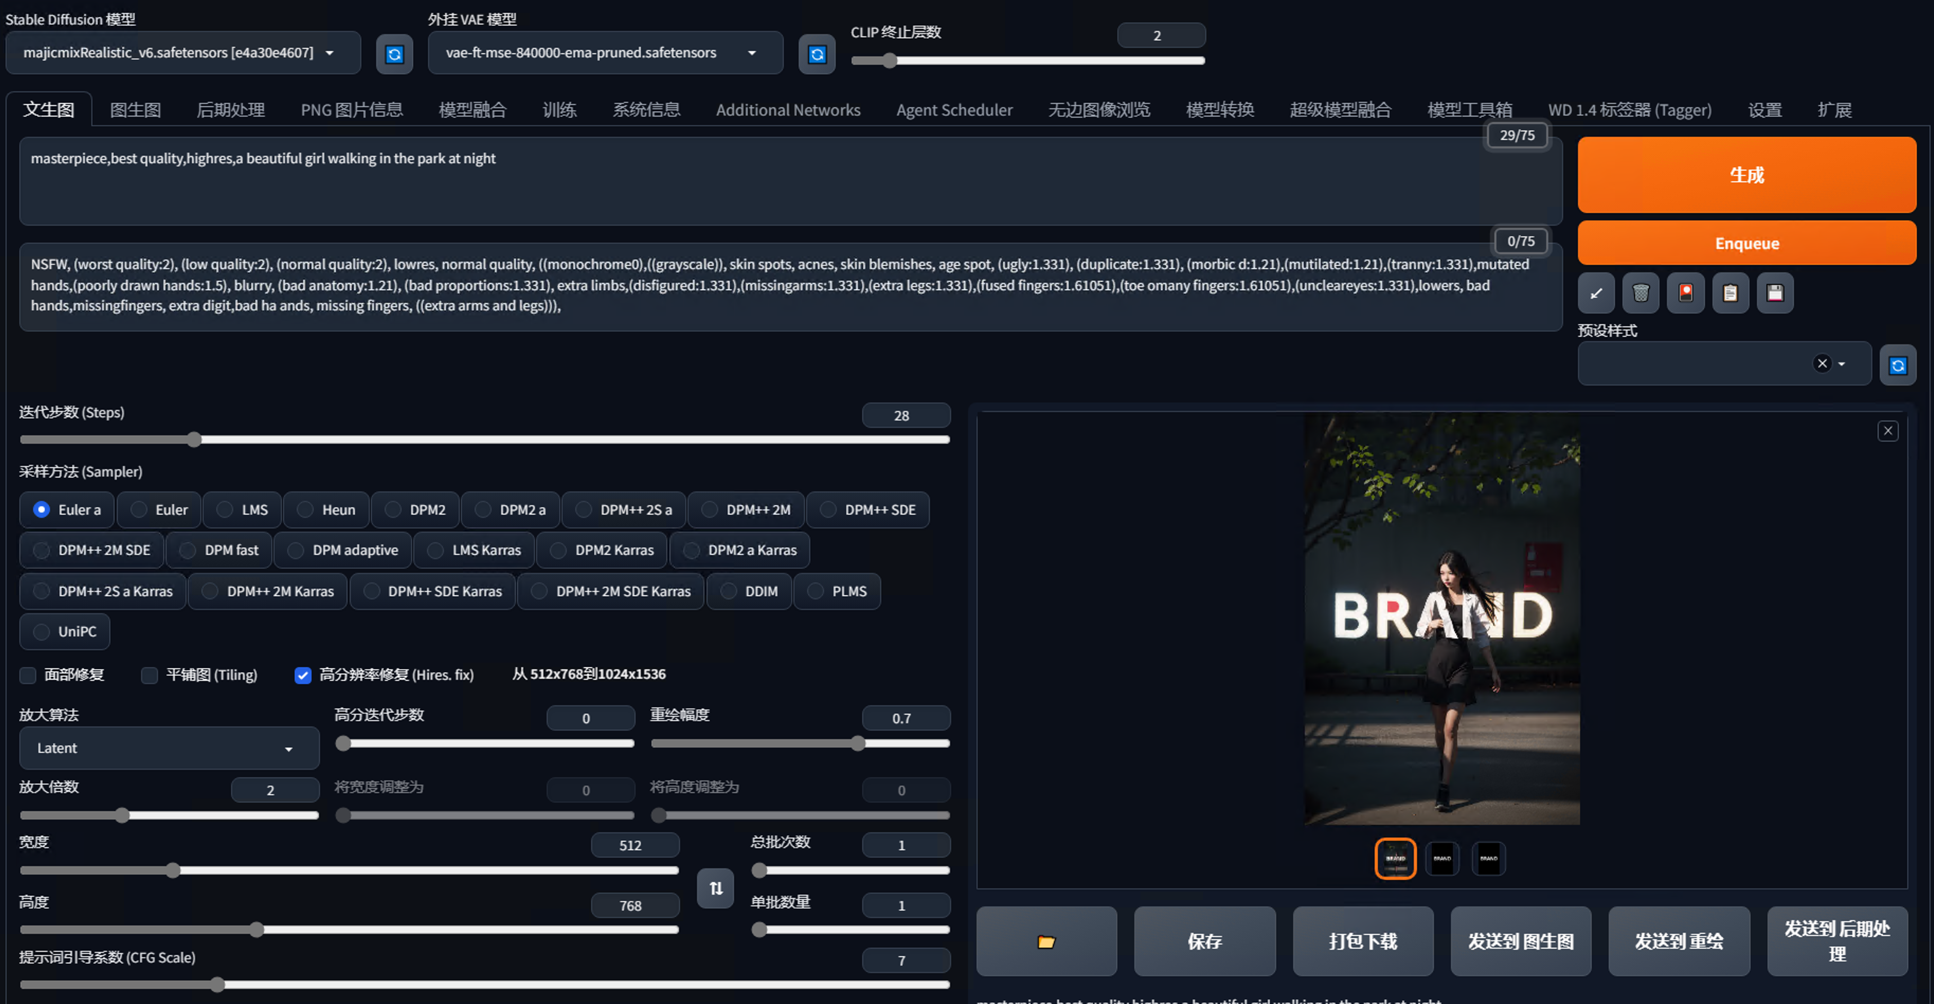1934x1004 pixels.
Task: Switch to the WD 1.4 Tagger tab
Action: (1630, 110)
